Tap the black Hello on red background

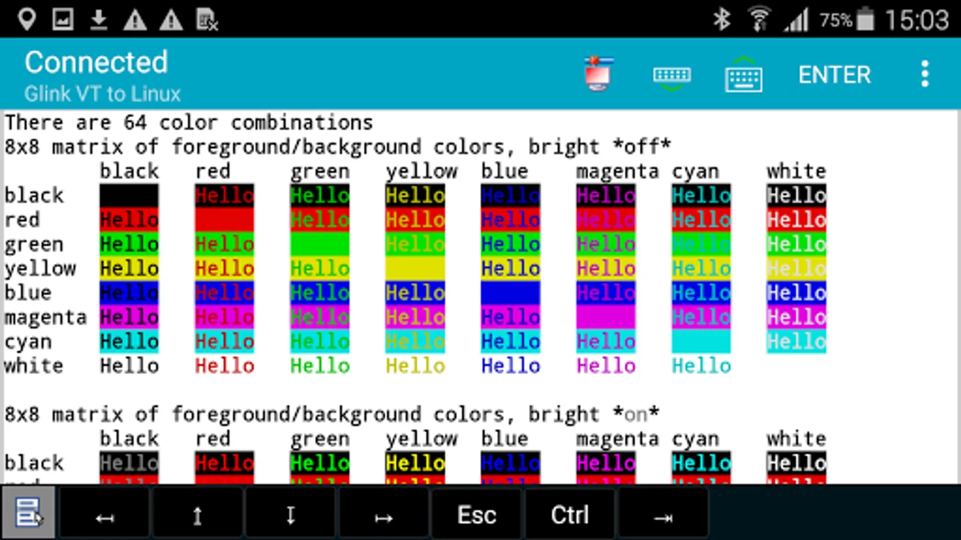[x=129, y=220]
